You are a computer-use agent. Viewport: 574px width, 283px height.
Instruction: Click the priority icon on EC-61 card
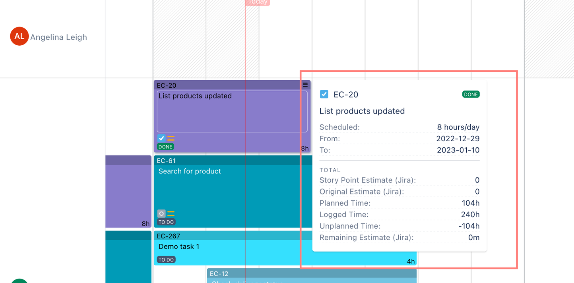171,214
